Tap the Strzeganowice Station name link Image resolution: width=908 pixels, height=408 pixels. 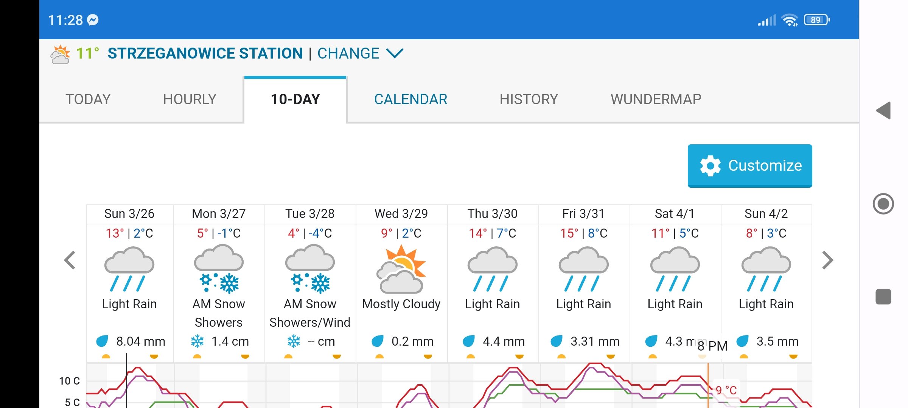[x=205, y=53]
